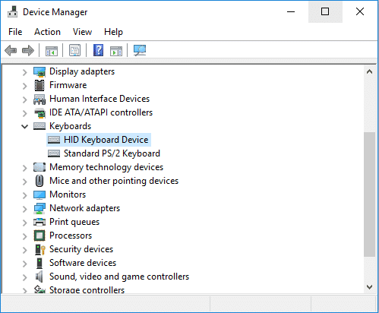Click the show/hide action pane toolbar icon
The width and height of the screenshot is (379, 313).
pyautogui.click(x=116, y=50)
